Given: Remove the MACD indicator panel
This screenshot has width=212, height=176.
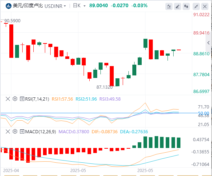Looking at the screenshot, I should 8,131.
